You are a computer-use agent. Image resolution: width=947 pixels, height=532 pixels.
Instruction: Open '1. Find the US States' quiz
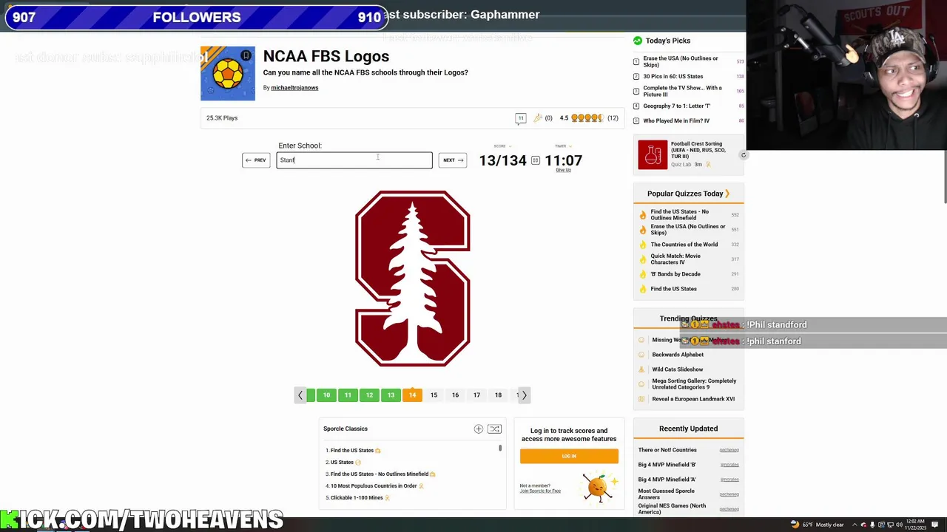click(x=352, y=451)
